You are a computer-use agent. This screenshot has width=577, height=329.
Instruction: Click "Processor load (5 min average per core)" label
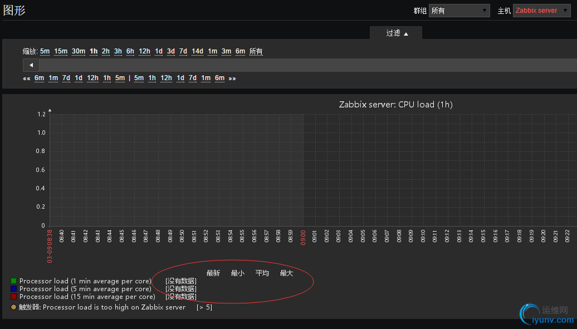pyautogui.click(x=85, y=289)
